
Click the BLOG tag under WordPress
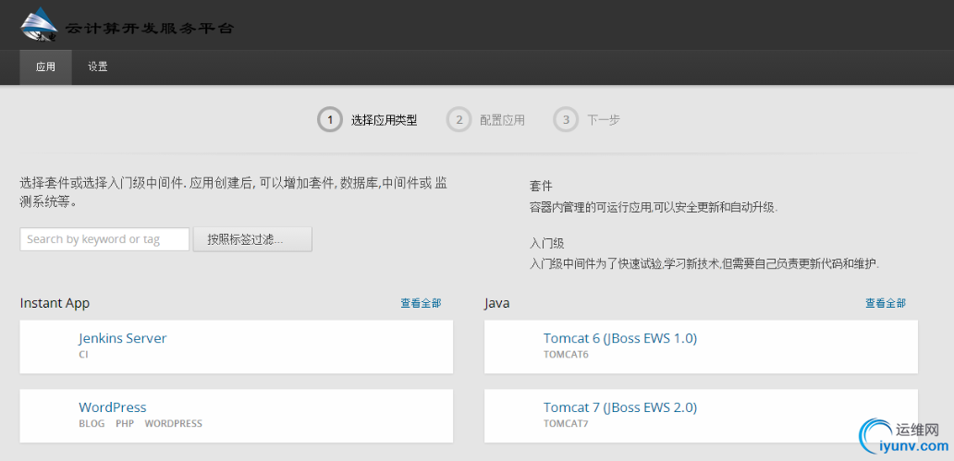click(x=92, y=424)
